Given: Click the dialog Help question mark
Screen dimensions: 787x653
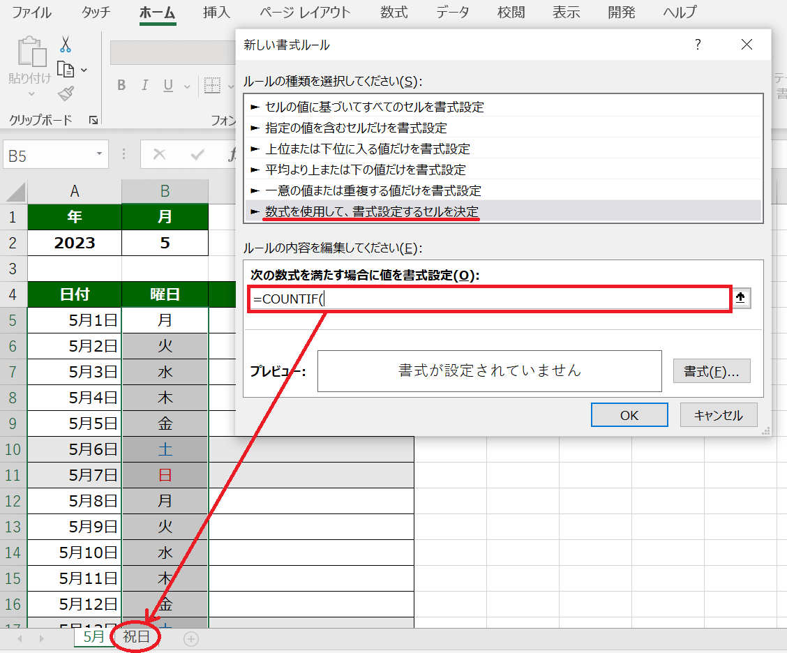Looking at the screenshot, I should [697, 45].
